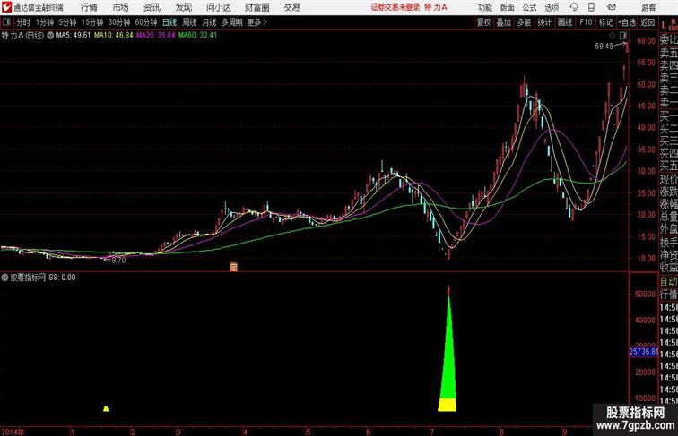Open the 选项 menu

pos(552,7)
